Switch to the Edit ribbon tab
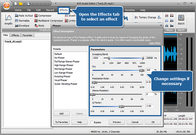 tap(38, 10)
